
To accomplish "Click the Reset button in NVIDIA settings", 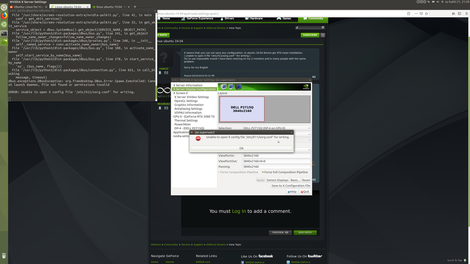I will (306, 180).
